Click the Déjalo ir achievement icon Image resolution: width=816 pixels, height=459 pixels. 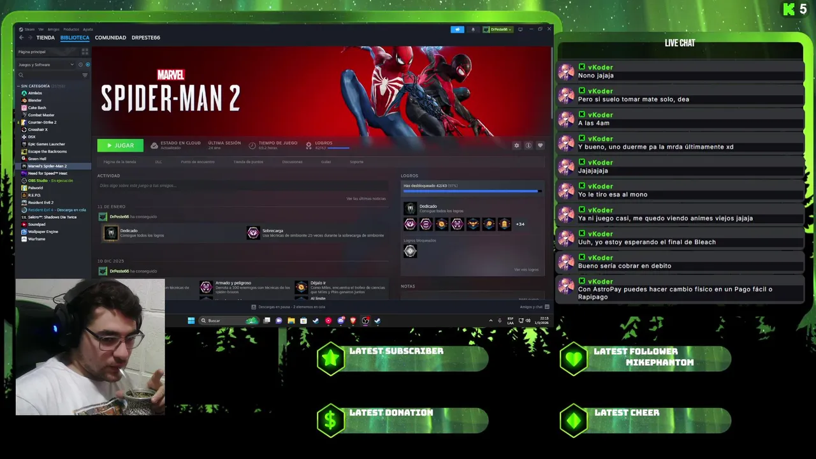[x=301, y=287]
